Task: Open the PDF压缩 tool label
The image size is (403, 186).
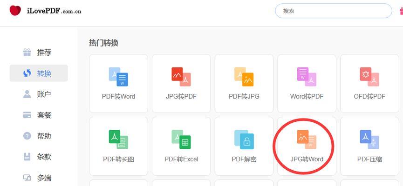Action: click(369, 159)
